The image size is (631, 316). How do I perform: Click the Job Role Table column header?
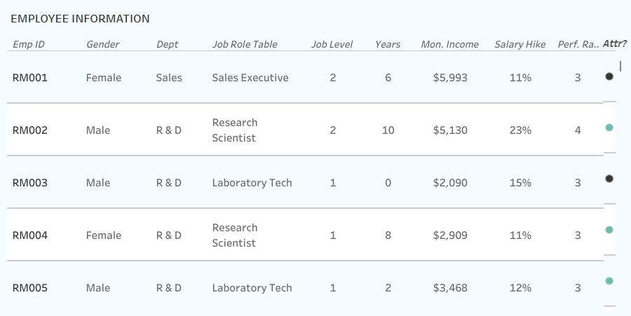(x=245, y=44)
